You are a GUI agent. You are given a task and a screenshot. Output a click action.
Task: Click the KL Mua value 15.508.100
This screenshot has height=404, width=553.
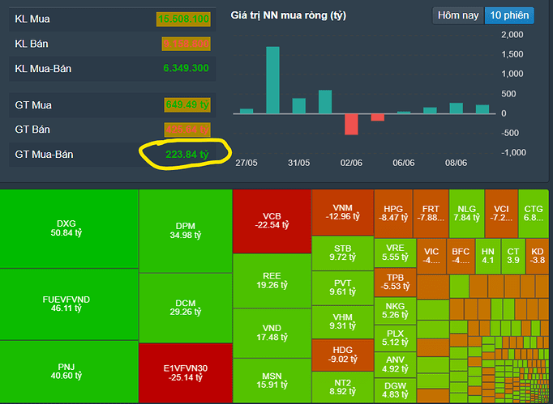tap(184, 18)
